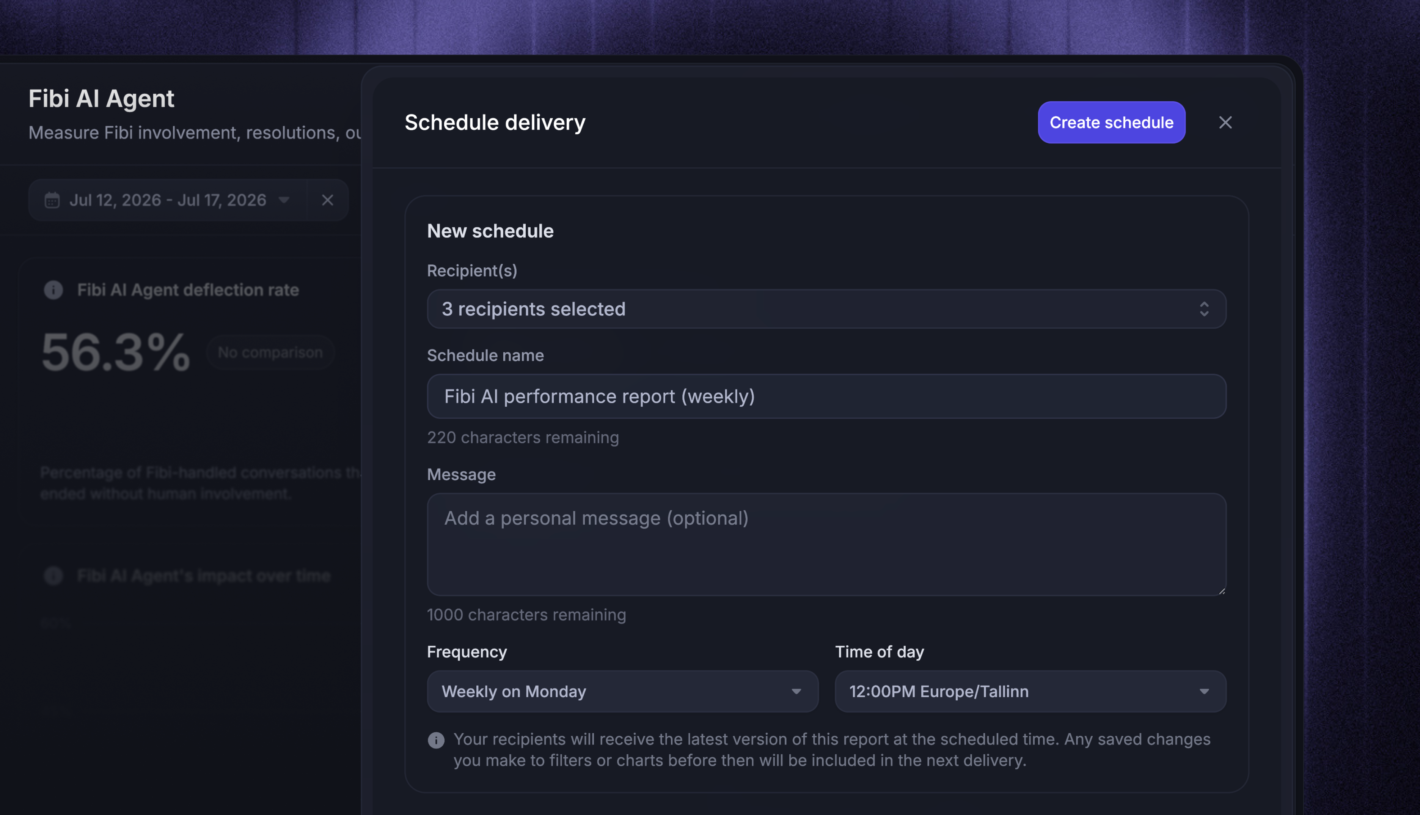Click the deflection rate info icon
This screenshot has height=815, width=1420.
tap(53, 290)
